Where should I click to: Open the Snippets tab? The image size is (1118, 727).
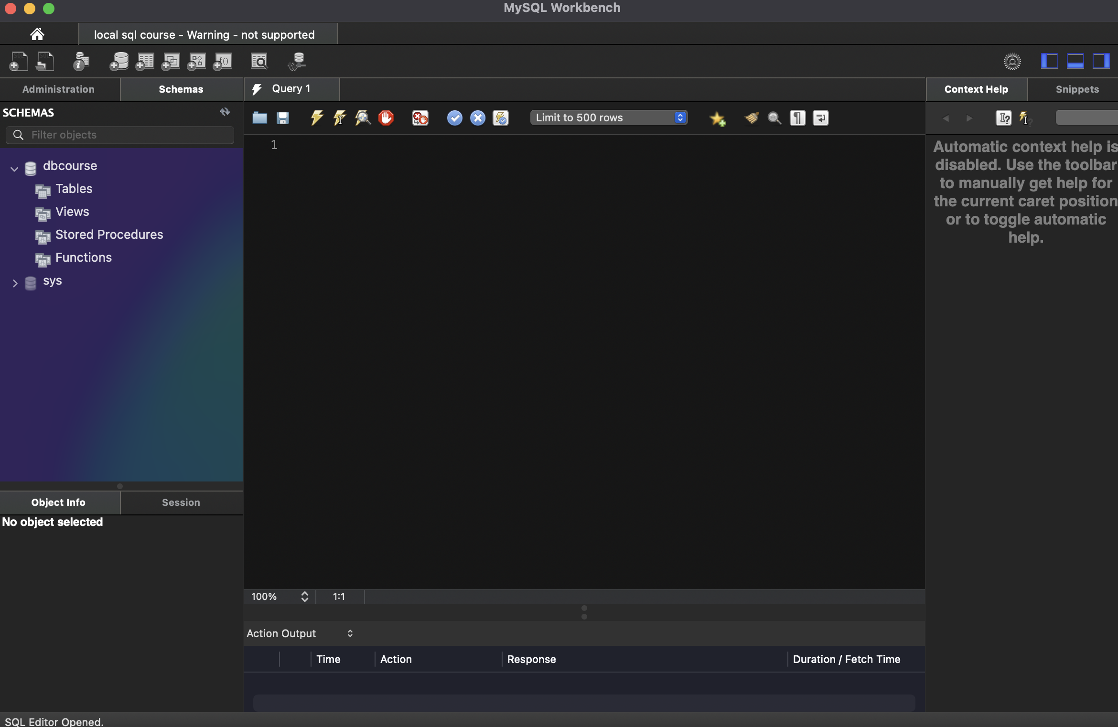pos(1077,89)
